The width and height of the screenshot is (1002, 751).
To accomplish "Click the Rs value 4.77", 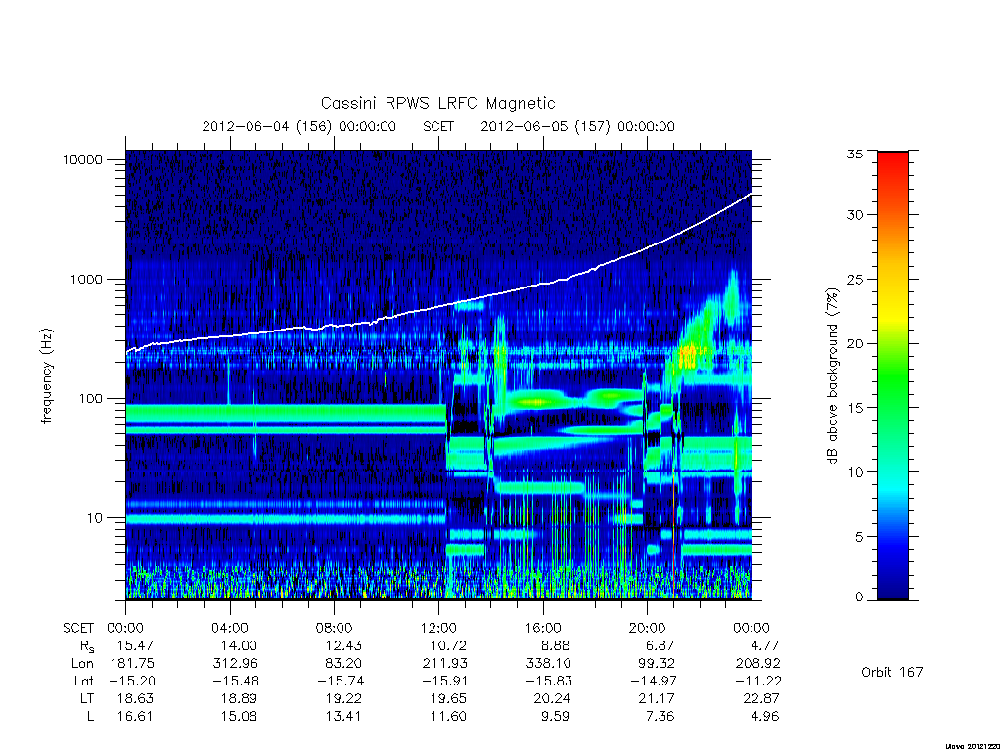I will click(x=763, y=645).
